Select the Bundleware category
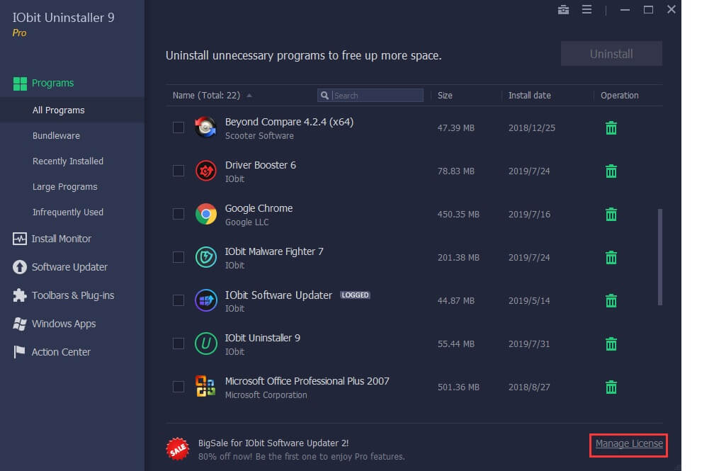714x471 pixels. point(56,136)
